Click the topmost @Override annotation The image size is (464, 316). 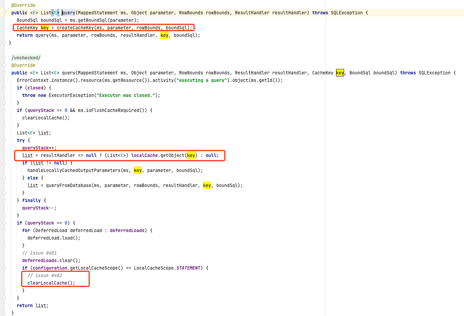click(x=23, y=5)
